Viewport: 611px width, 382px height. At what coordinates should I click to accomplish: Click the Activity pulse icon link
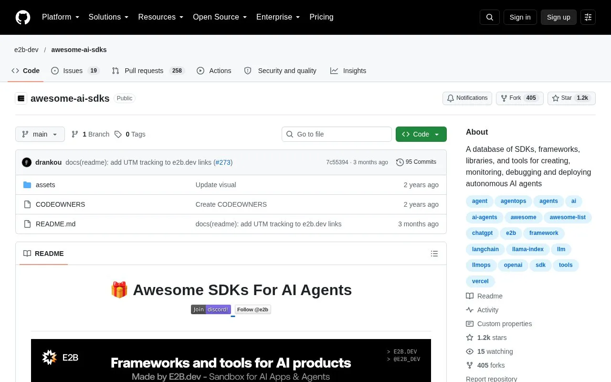coord(482,310)
